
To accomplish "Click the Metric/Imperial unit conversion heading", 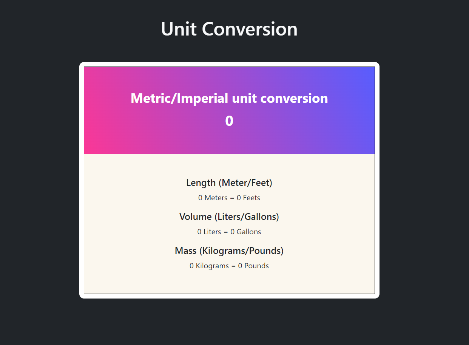I will tap(229, 98).
